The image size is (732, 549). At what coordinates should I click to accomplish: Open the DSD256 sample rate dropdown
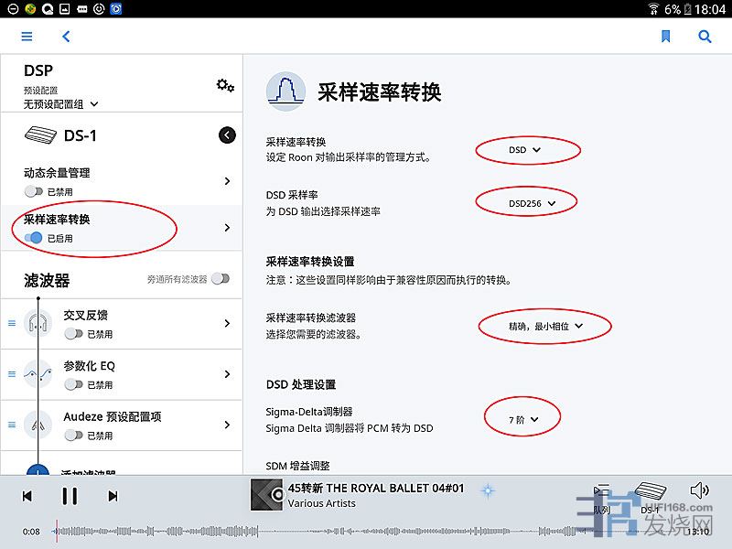[531, 202]
